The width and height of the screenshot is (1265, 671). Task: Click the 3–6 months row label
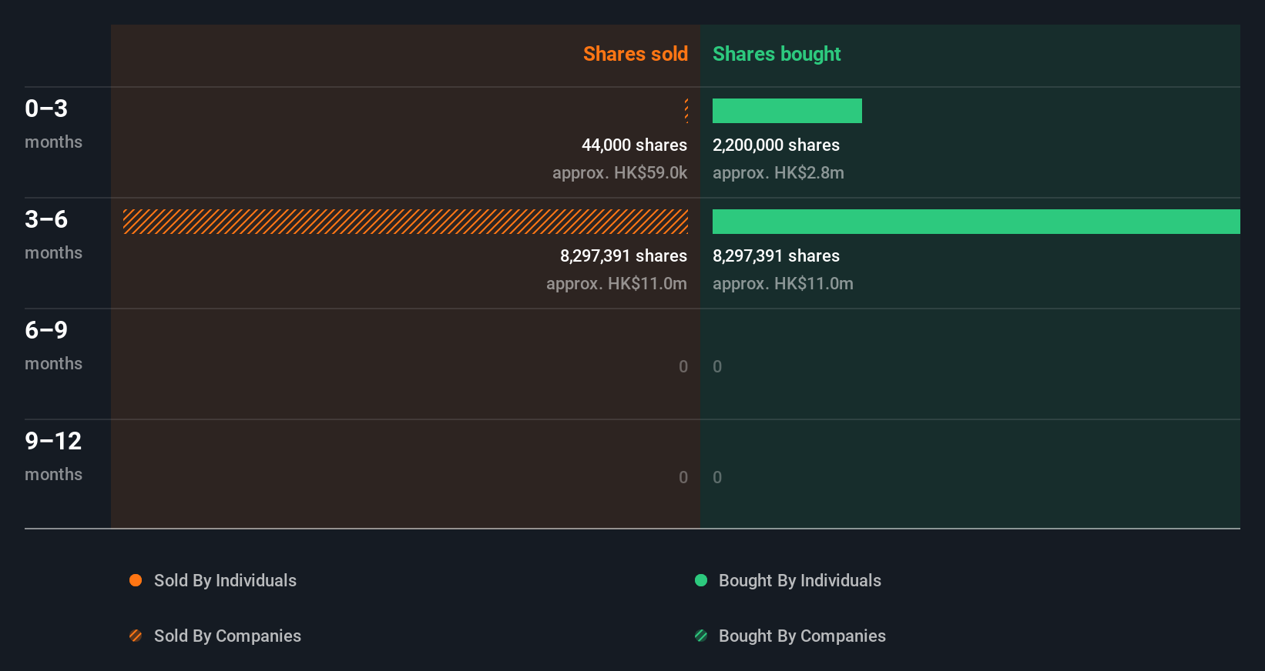tap(53, 235)
